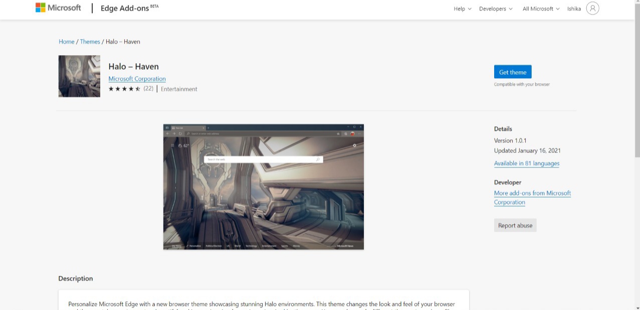640x310 pixels.
Task: Expand the Developers dropdown
Action: tap(496, 9)
